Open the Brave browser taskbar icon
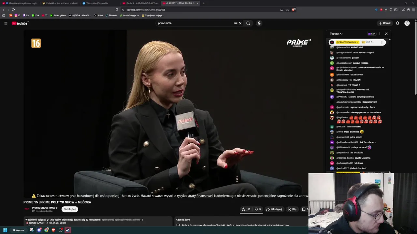This screenshot has width=417, height=234. pos(53,230)
